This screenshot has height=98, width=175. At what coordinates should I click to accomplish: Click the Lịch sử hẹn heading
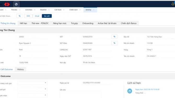coord(134,83)
